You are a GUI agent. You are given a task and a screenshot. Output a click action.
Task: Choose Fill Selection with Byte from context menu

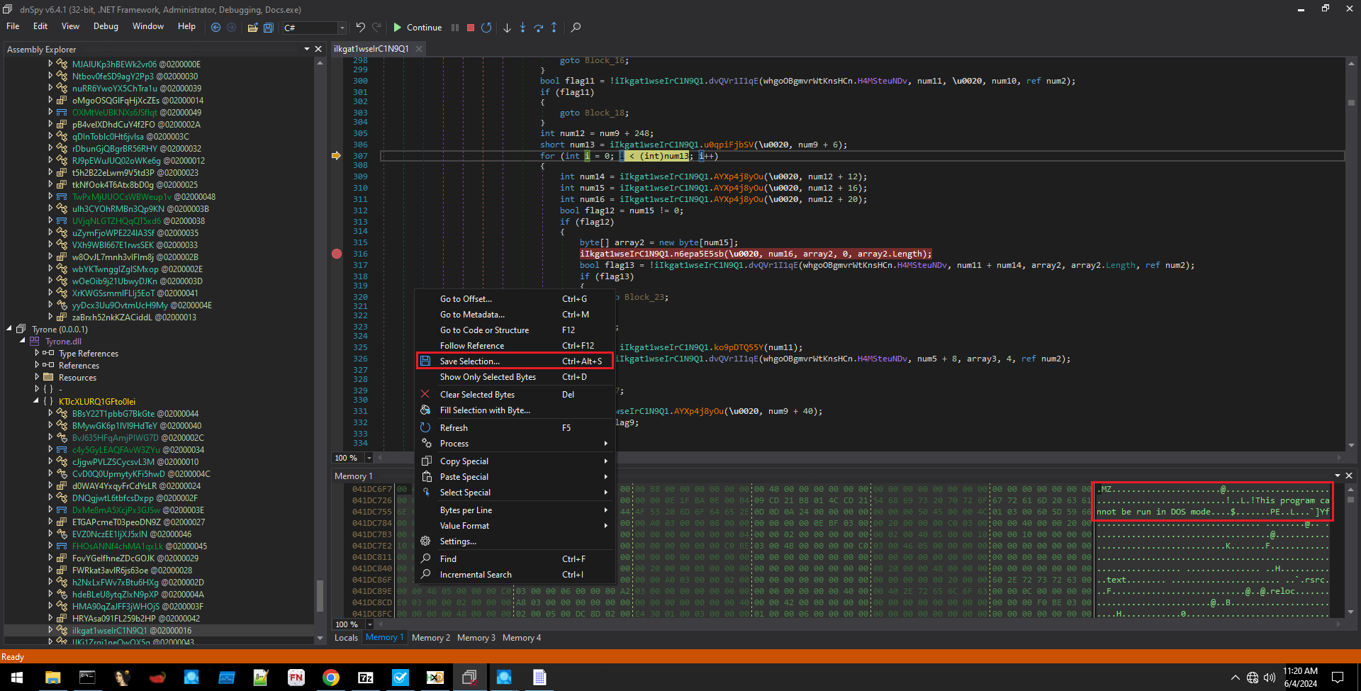485,410
